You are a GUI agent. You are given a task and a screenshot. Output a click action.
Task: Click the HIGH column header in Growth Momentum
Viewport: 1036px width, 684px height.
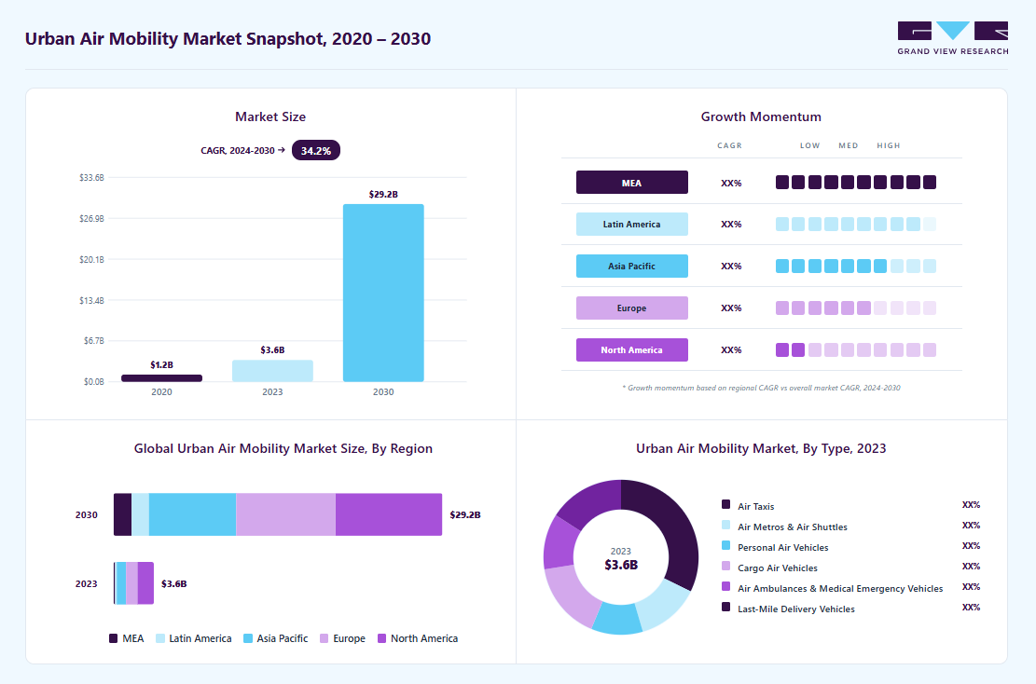pos(889,145)
